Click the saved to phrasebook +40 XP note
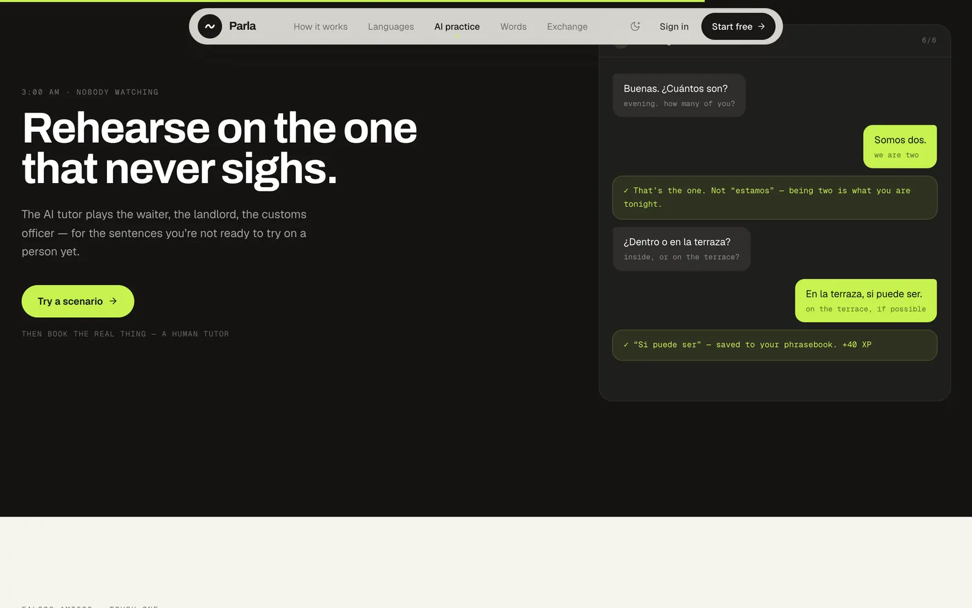Image resolution: width=972 pixels, height=608 pixels. [775, 345]
